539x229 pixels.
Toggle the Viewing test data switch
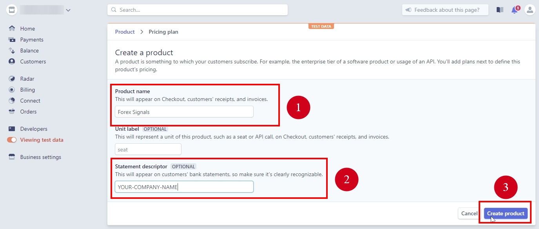tap(12, 140)
